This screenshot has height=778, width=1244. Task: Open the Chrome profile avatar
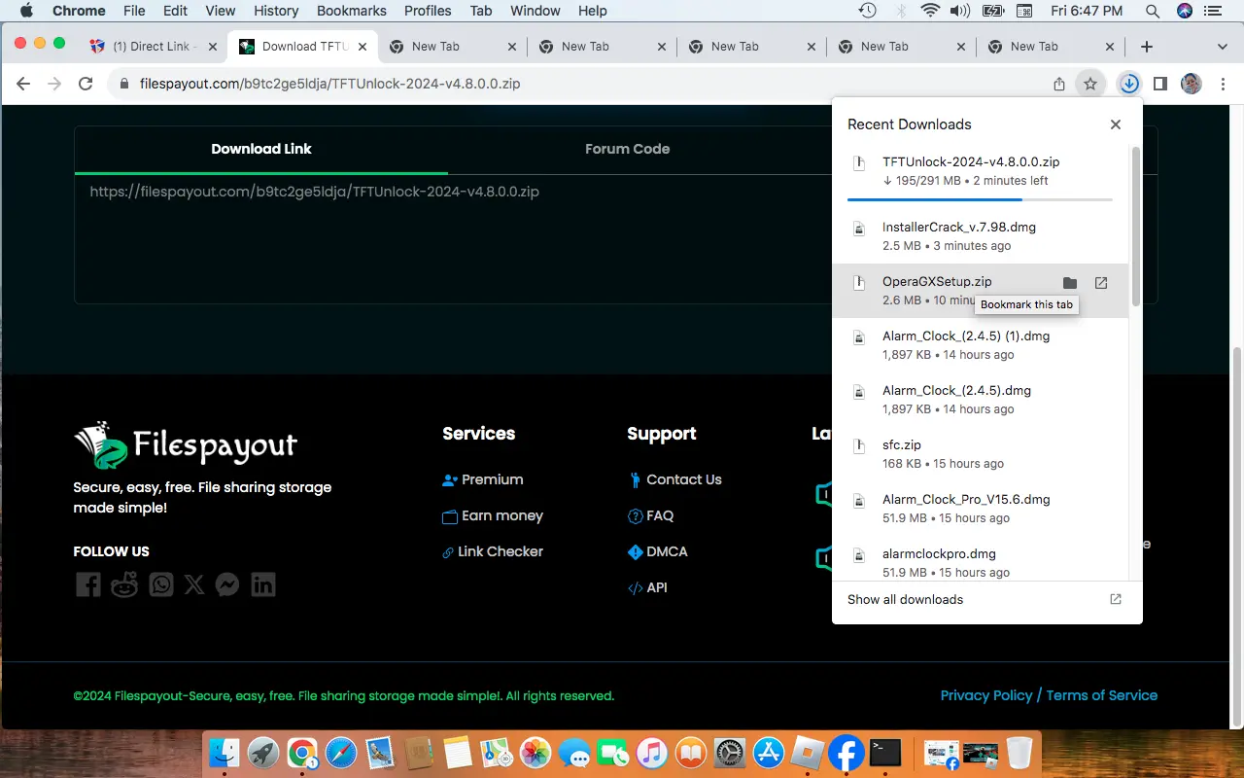1192,84
